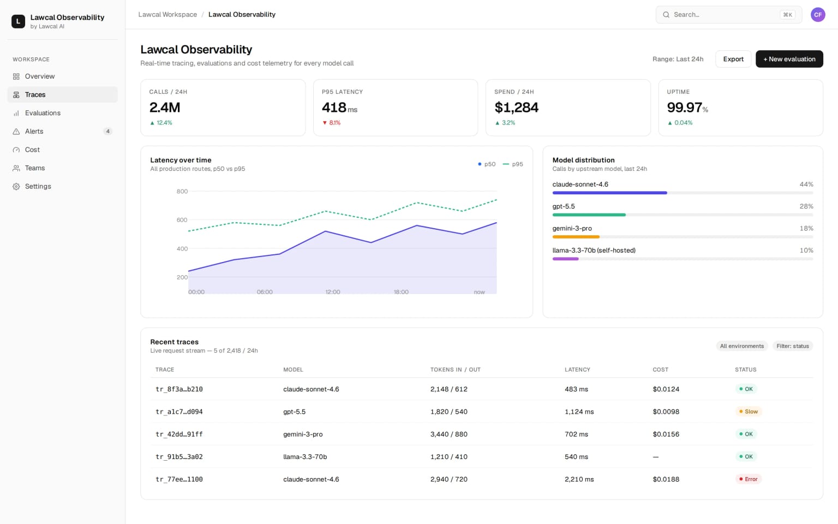Viewport: 838px width, 524px height.
Task: Open the Overview page
Action: click(62, 76)
